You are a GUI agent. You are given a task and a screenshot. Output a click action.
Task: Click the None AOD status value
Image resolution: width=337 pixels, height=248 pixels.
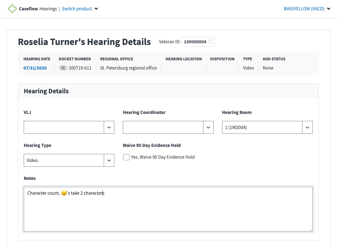click(x=268, y=68)
